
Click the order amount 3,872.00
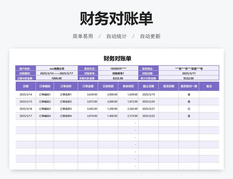[x=88, y=102]
